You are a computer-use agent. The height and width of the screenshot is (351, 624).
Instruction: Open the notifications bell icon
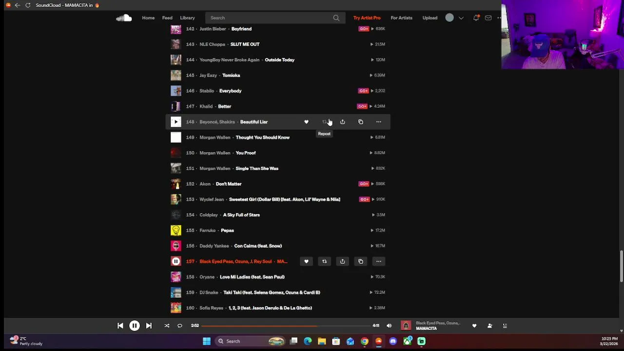tap(476, 18)
